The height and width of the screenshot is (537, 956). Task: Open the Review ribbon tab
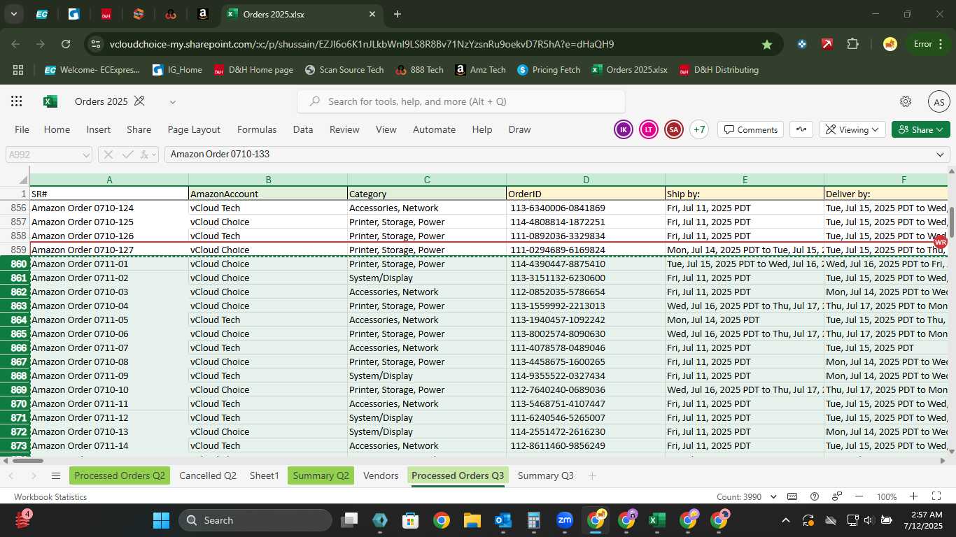pos(344,129)
